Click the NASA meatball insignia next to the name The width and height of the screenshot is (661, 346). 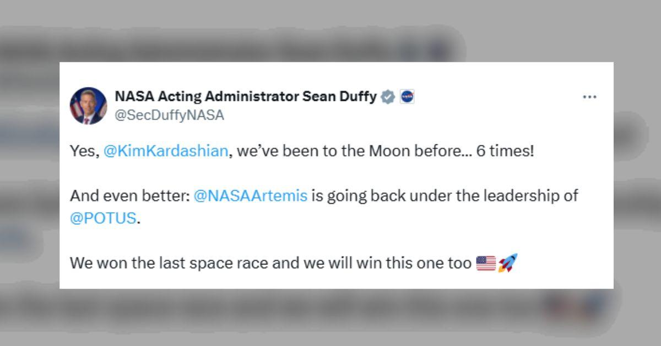click(x=408, y=96)
